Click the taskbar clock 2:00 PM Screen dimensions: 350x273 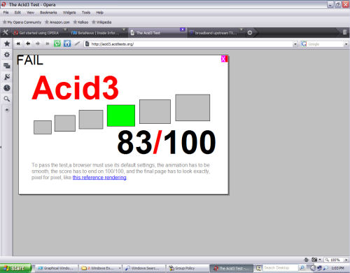[337, 268]
